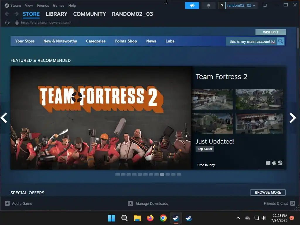
Task: Show next featured game arrow
Action: point(293,118)
